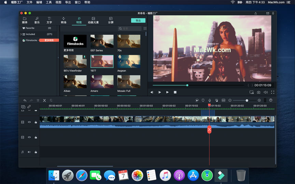Collapse the effects library side panel arrow
This screenshot has width=295, height=184.
[x=58, y=58]
